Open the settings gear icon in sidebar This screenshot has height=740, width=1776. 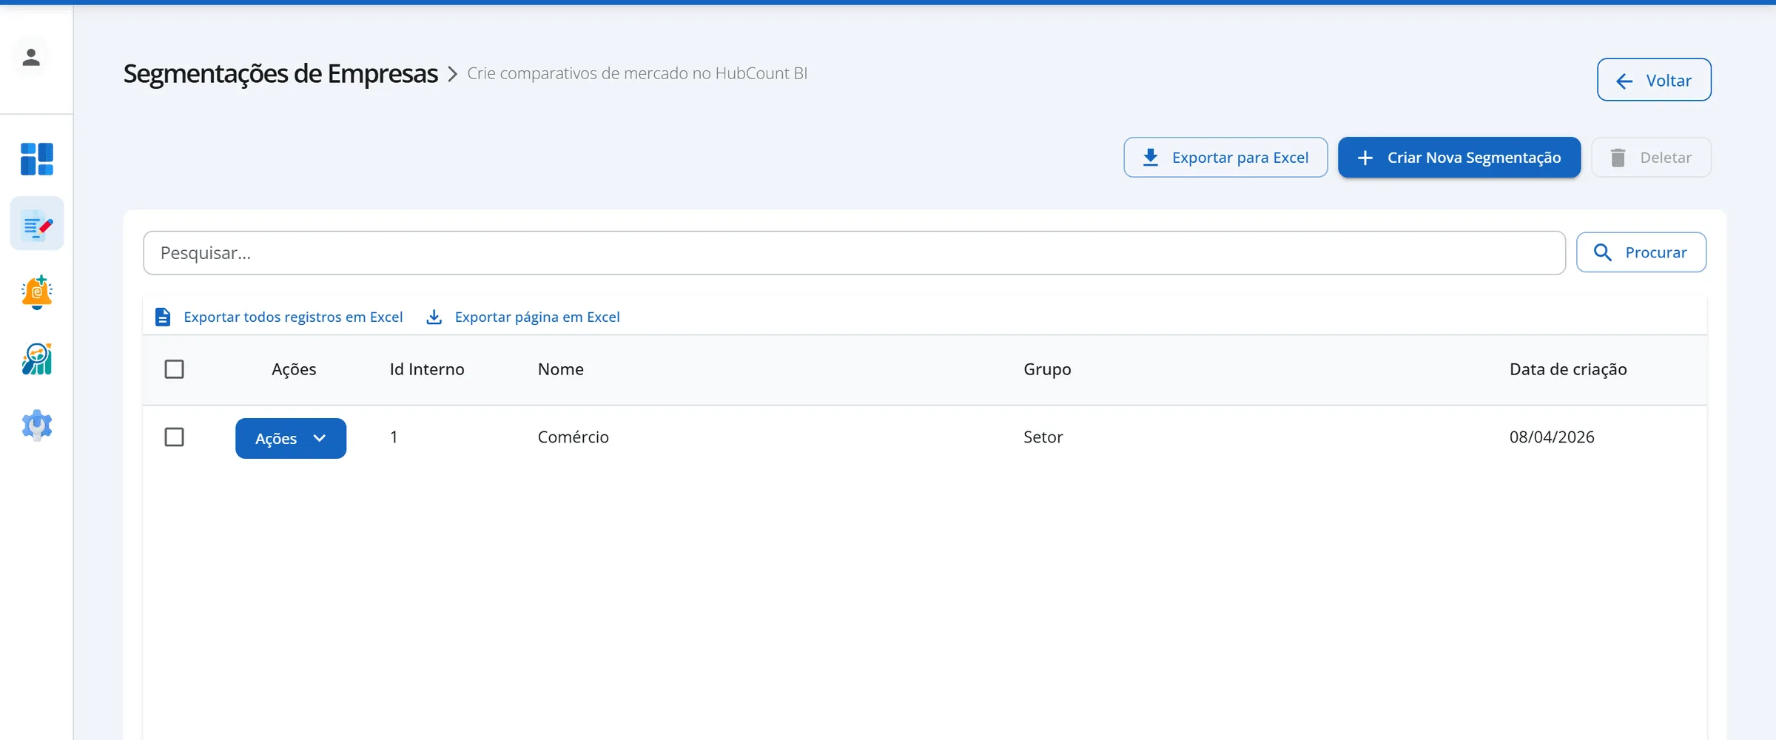[37, 425]
